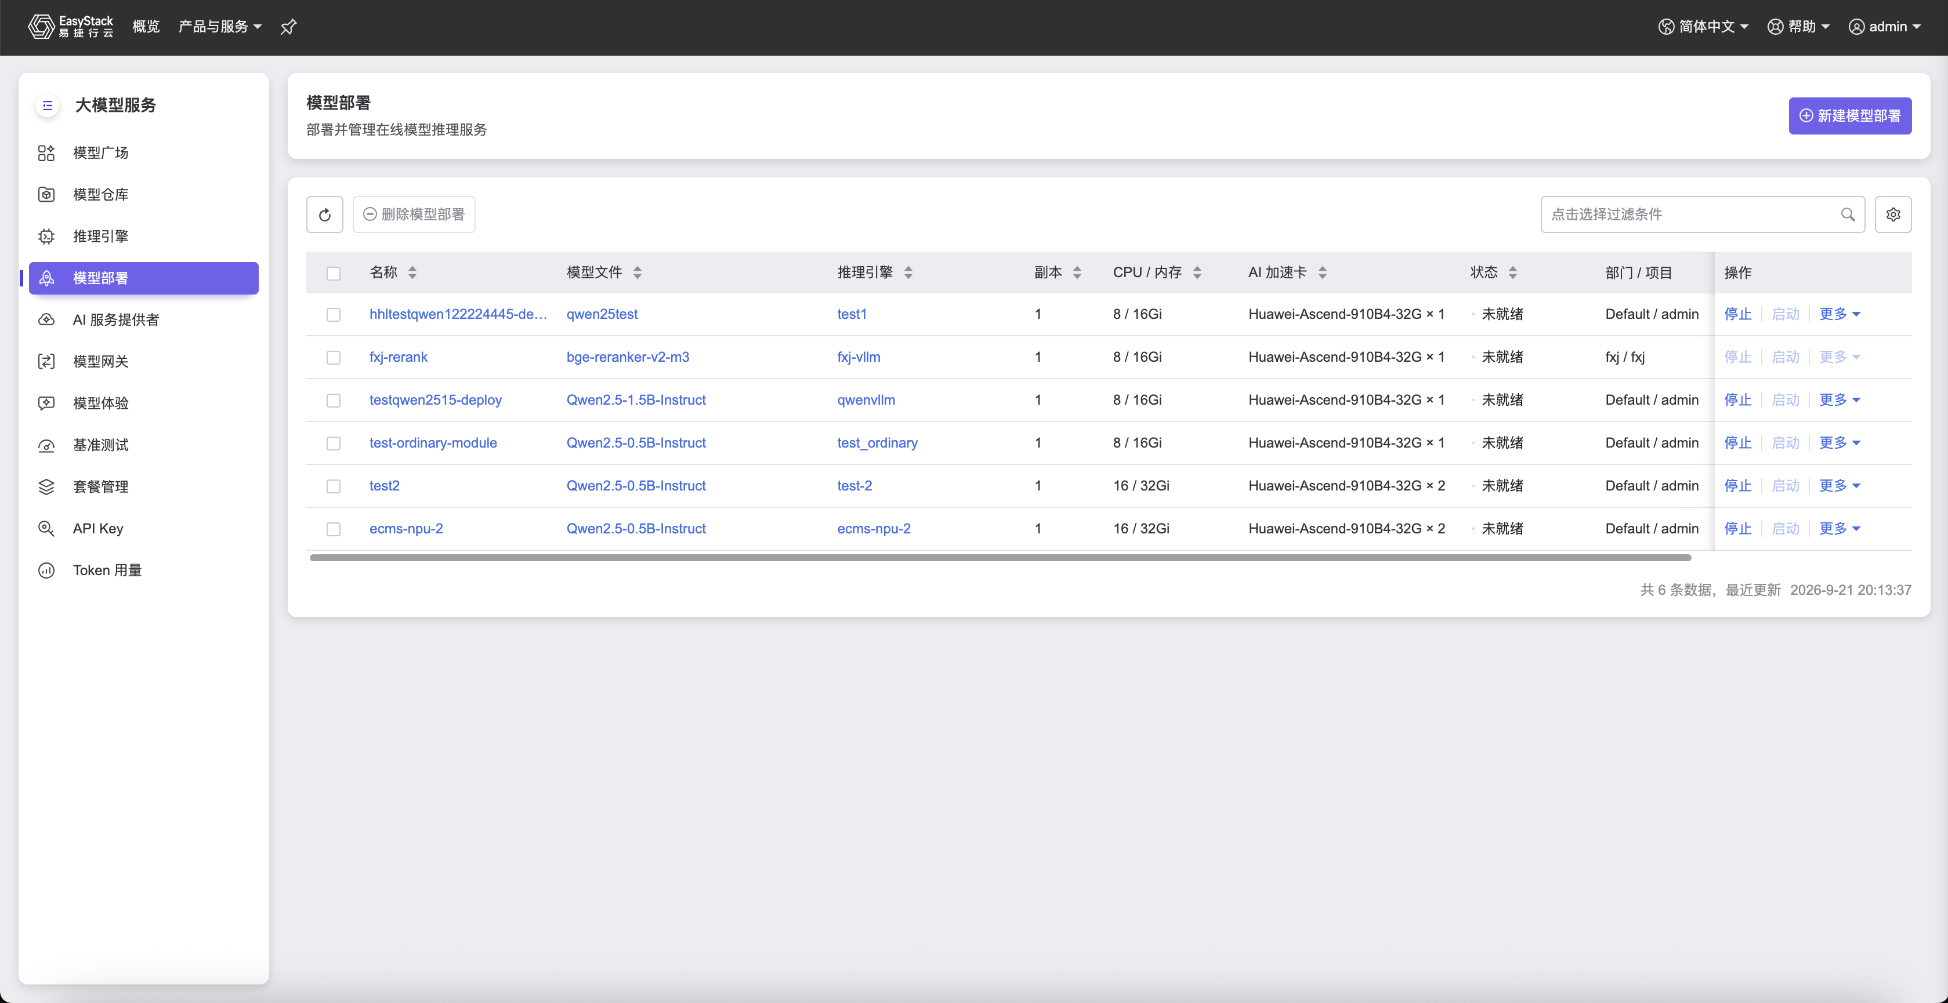The height and width of the screenshot is (1003, 1948).
Task: Click the API Key key icon
Action: click(46, 528)
